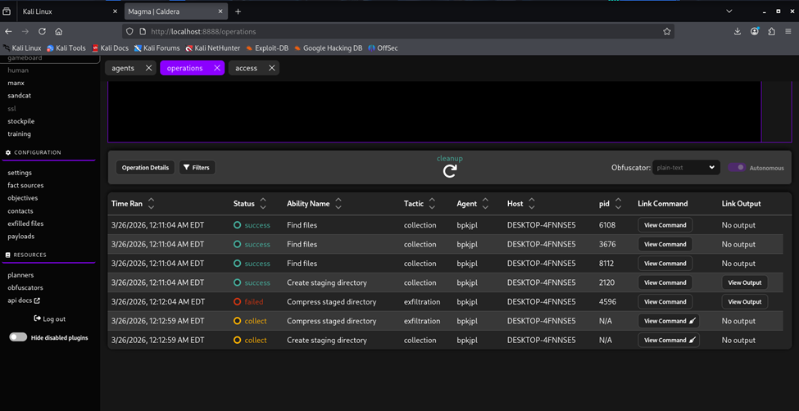799x411 pixels.
Task: Toggle Hide disabled plugins switch
Action: [x=18, y=337]
